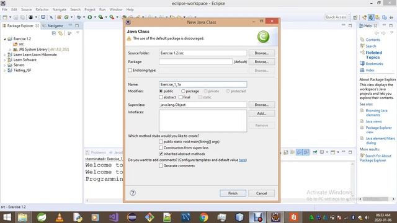Click the Bookmarks icon in Help view

click(362, 63)
